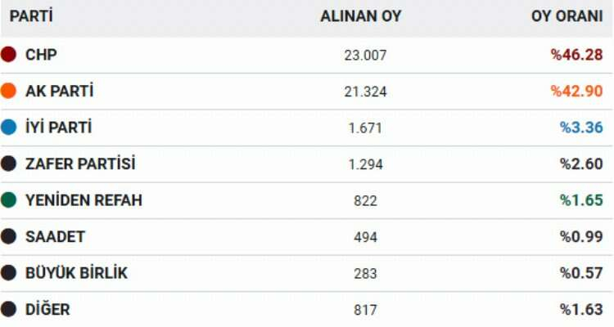Click the Büyük Birlik color dot
The height and width of the screenshot is (327, 614).
[9, 273]
